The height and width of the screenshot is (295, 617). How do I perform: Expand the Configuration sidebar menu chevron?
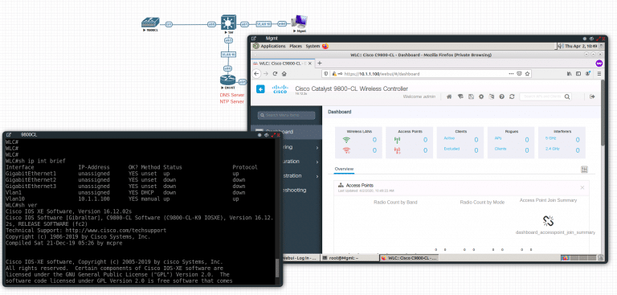tap(317, 162)
